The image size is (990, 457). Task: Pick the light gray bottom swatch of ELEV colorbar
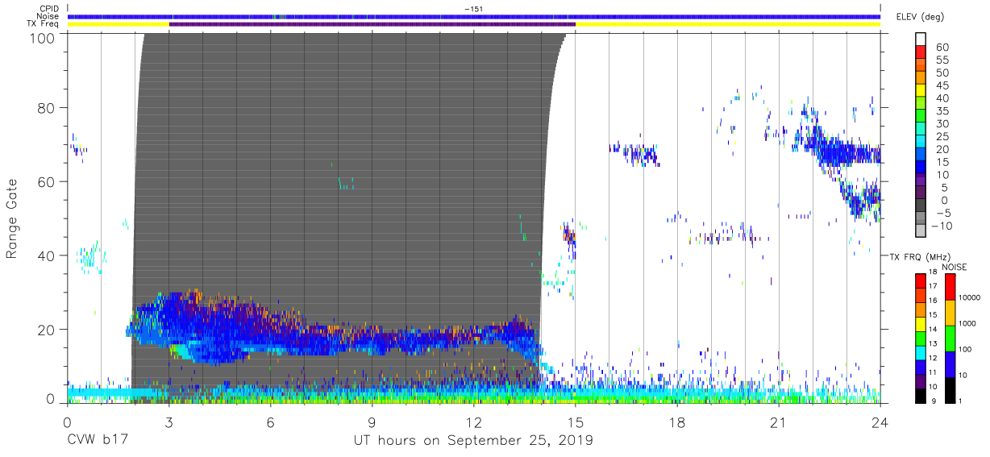coord(921,231)
